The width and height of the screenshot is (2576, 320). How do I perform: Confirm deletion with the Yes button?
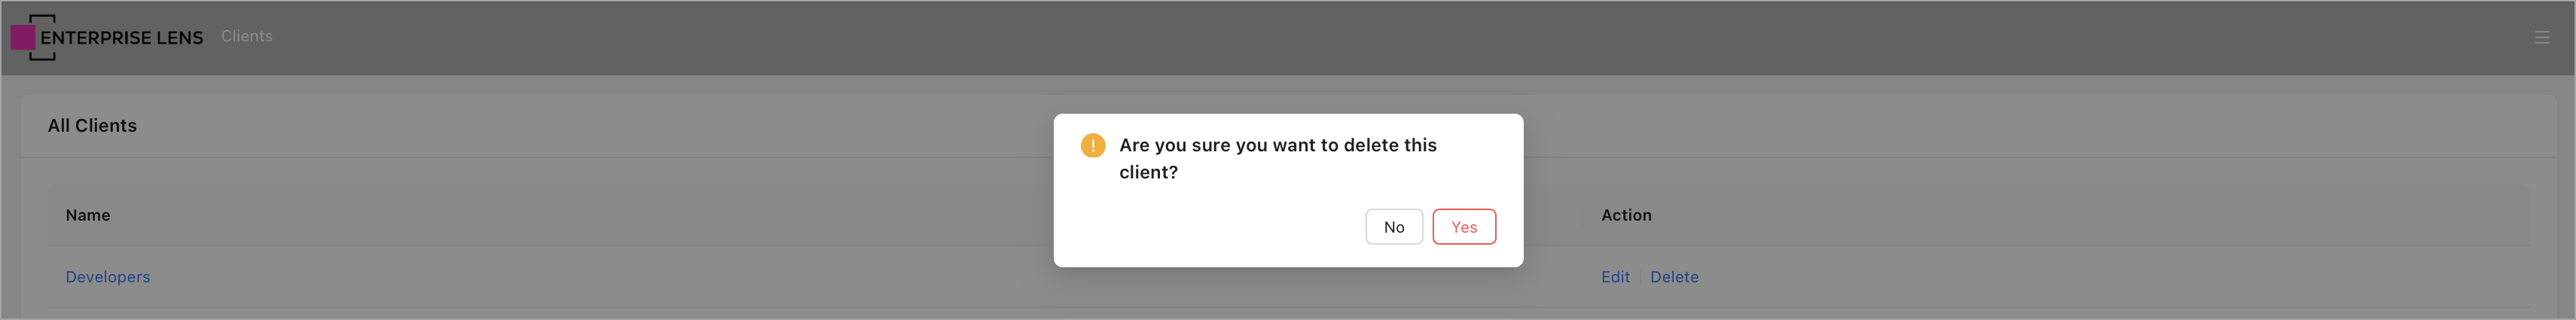[1463, 227]
